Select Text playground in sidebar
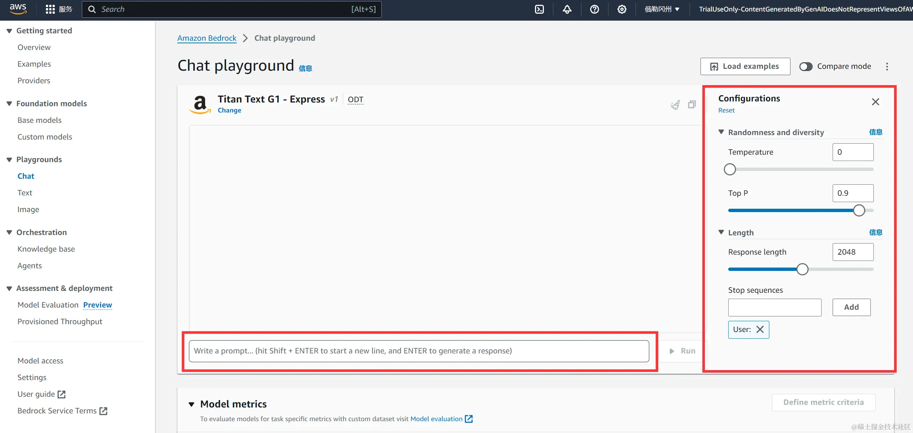The width and height of the screenshot is (913, 433). pos(25,193)
